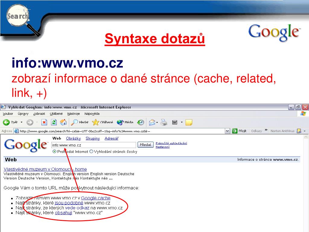Click the green Back (Zpět) arrow icon
The width and height of the screenshot is (309, 232).
6,122
